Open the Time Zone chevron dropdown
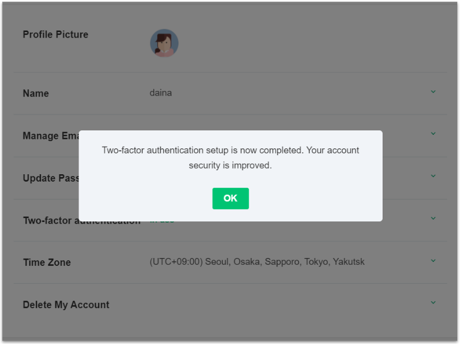This screenshot has width=460, height=344. 433,261
